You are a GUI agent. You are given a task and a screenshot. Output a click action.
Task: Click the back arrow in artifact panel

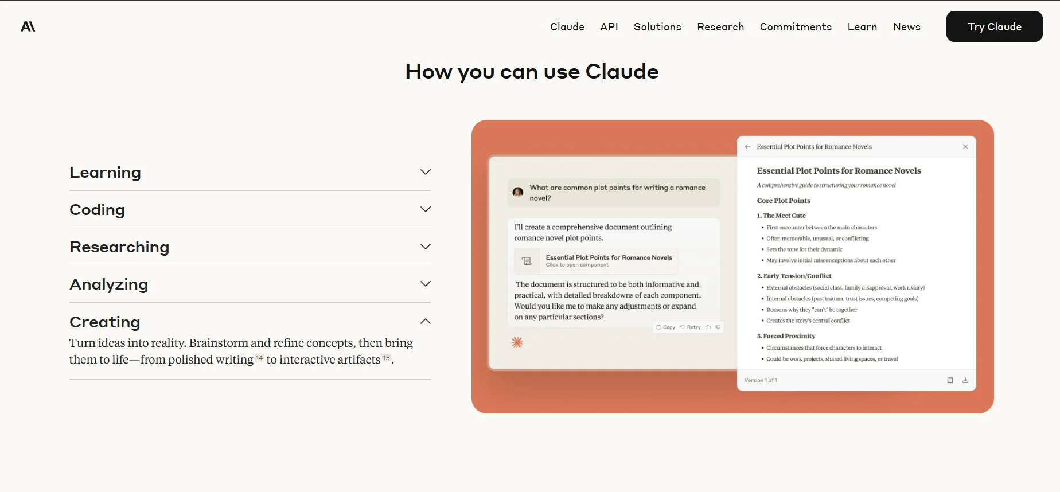747,147
